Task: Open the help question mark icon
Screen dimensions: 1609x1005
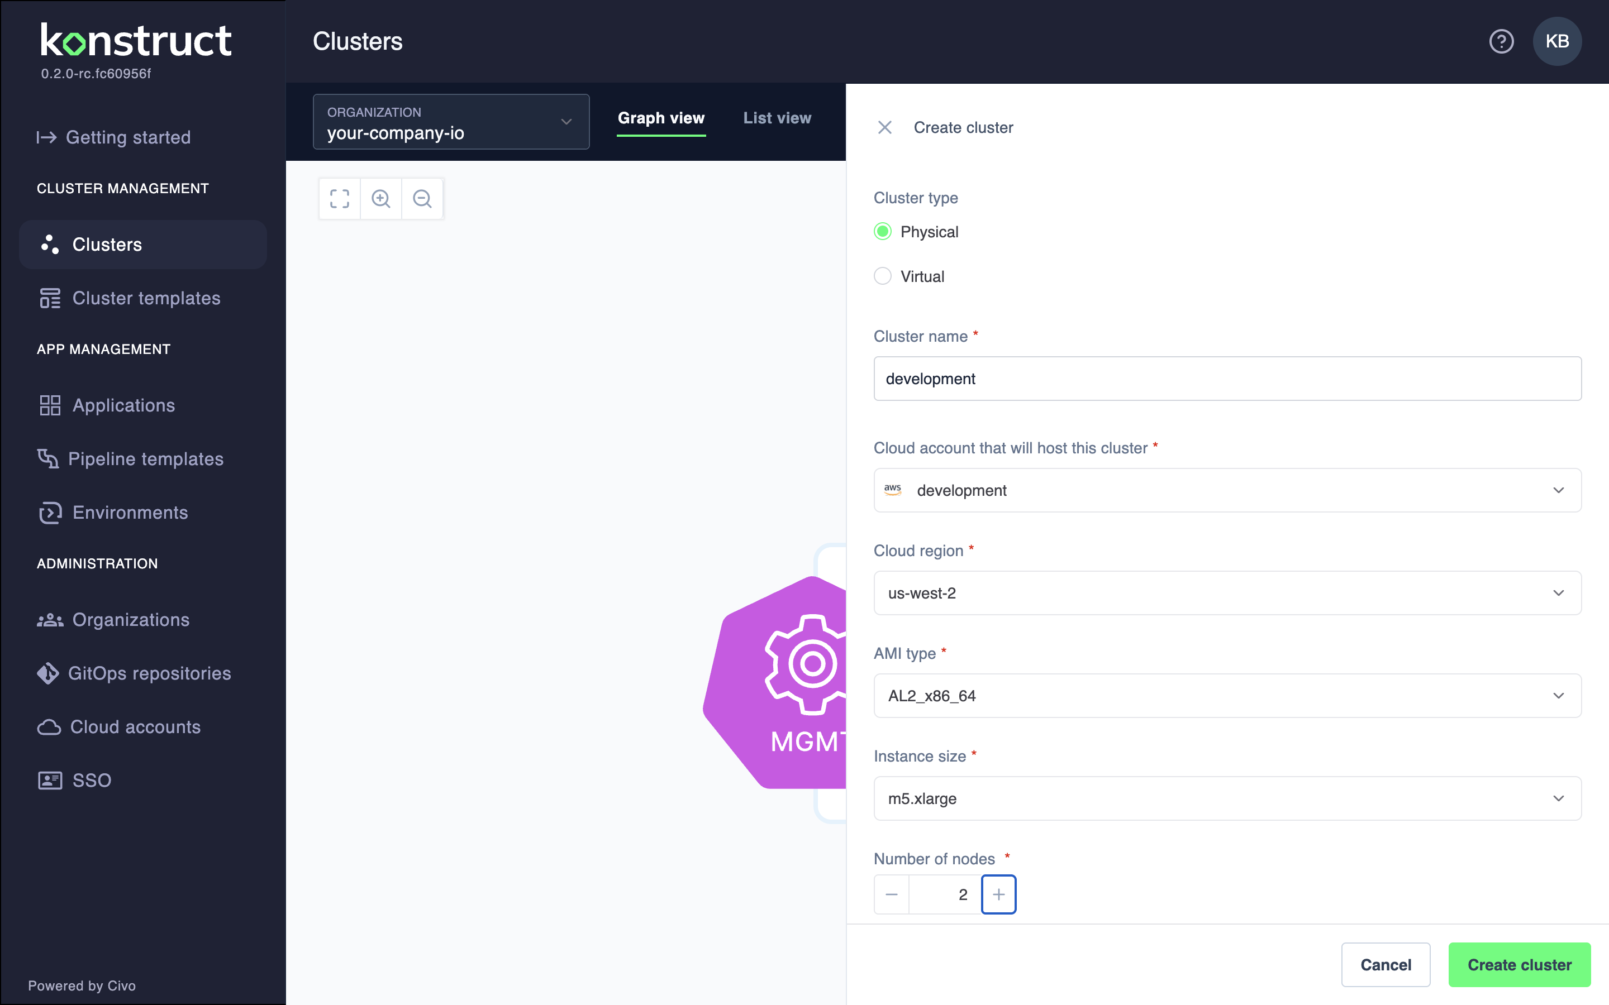Action: click(1501, 41)
